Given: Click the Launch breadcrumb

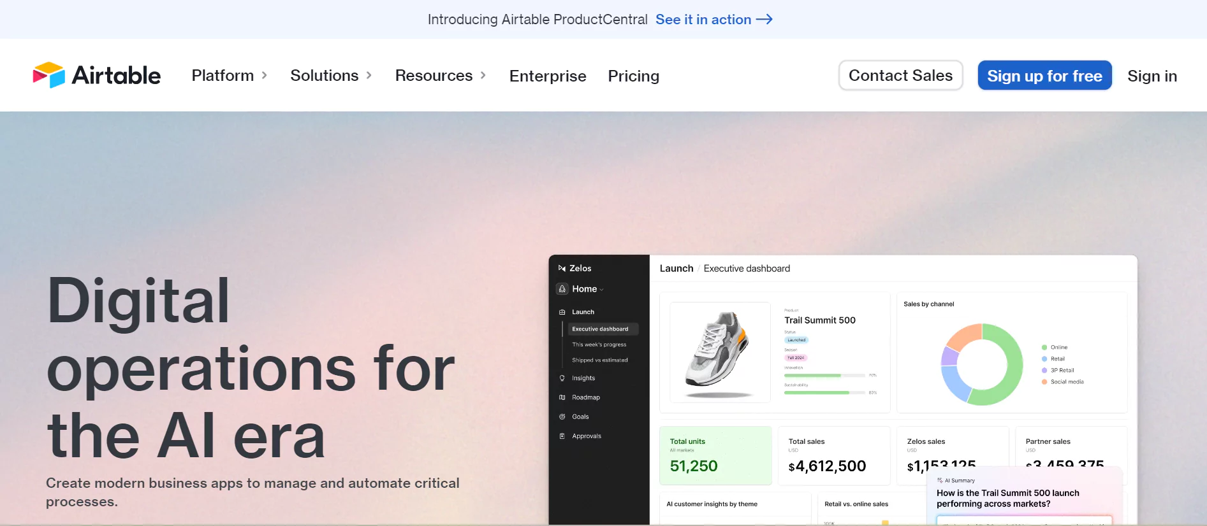Looking at the screenshot, I should click(x=677, y=269).
